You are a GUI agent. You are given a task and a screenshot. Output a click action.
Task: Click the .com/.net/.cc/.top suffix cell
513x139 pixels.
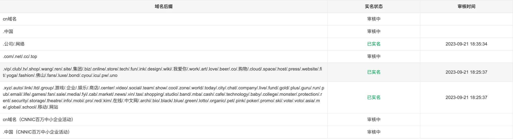pos(20,56)
